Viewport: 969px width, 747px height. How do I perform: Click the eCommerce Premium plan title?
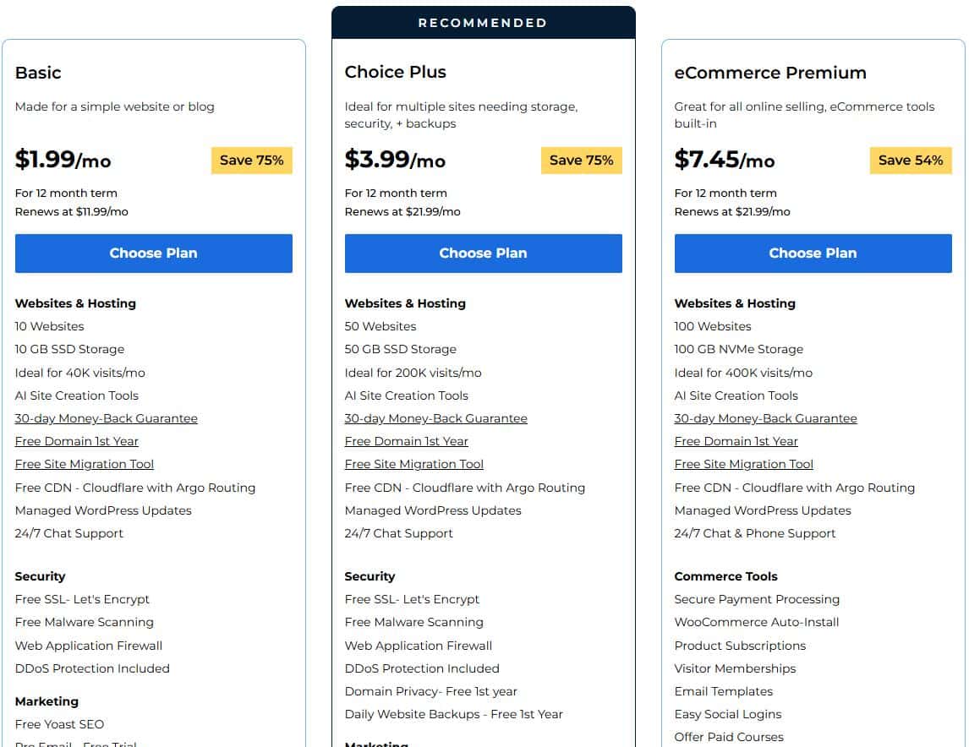tap(769, 73)
